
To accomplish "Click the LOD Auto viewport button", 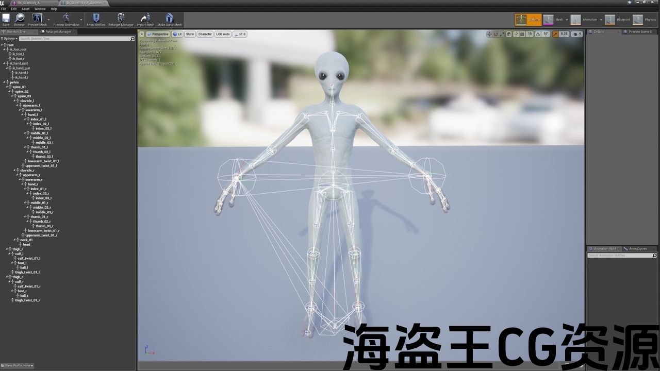I will pos(223,34).
